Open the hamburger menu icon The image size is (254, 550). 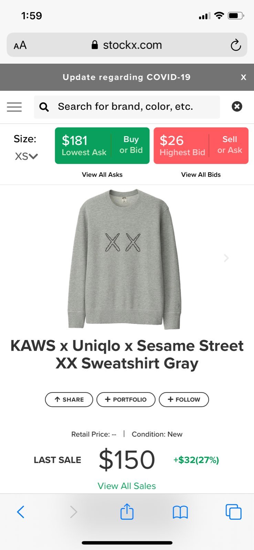[x=14, y=107]
